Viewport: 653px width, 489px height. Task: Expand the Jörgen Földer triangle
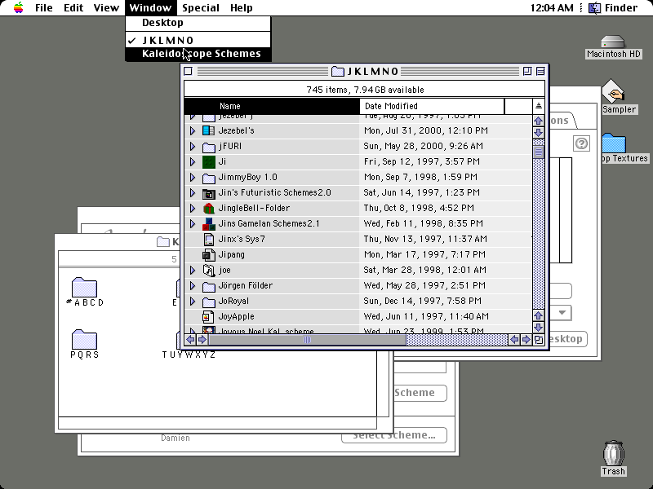click(x=193, y=286)
